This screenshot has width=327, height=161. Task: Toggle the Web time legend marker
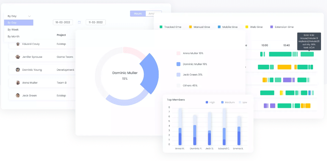pyautogui.click(x=247, y=27)
